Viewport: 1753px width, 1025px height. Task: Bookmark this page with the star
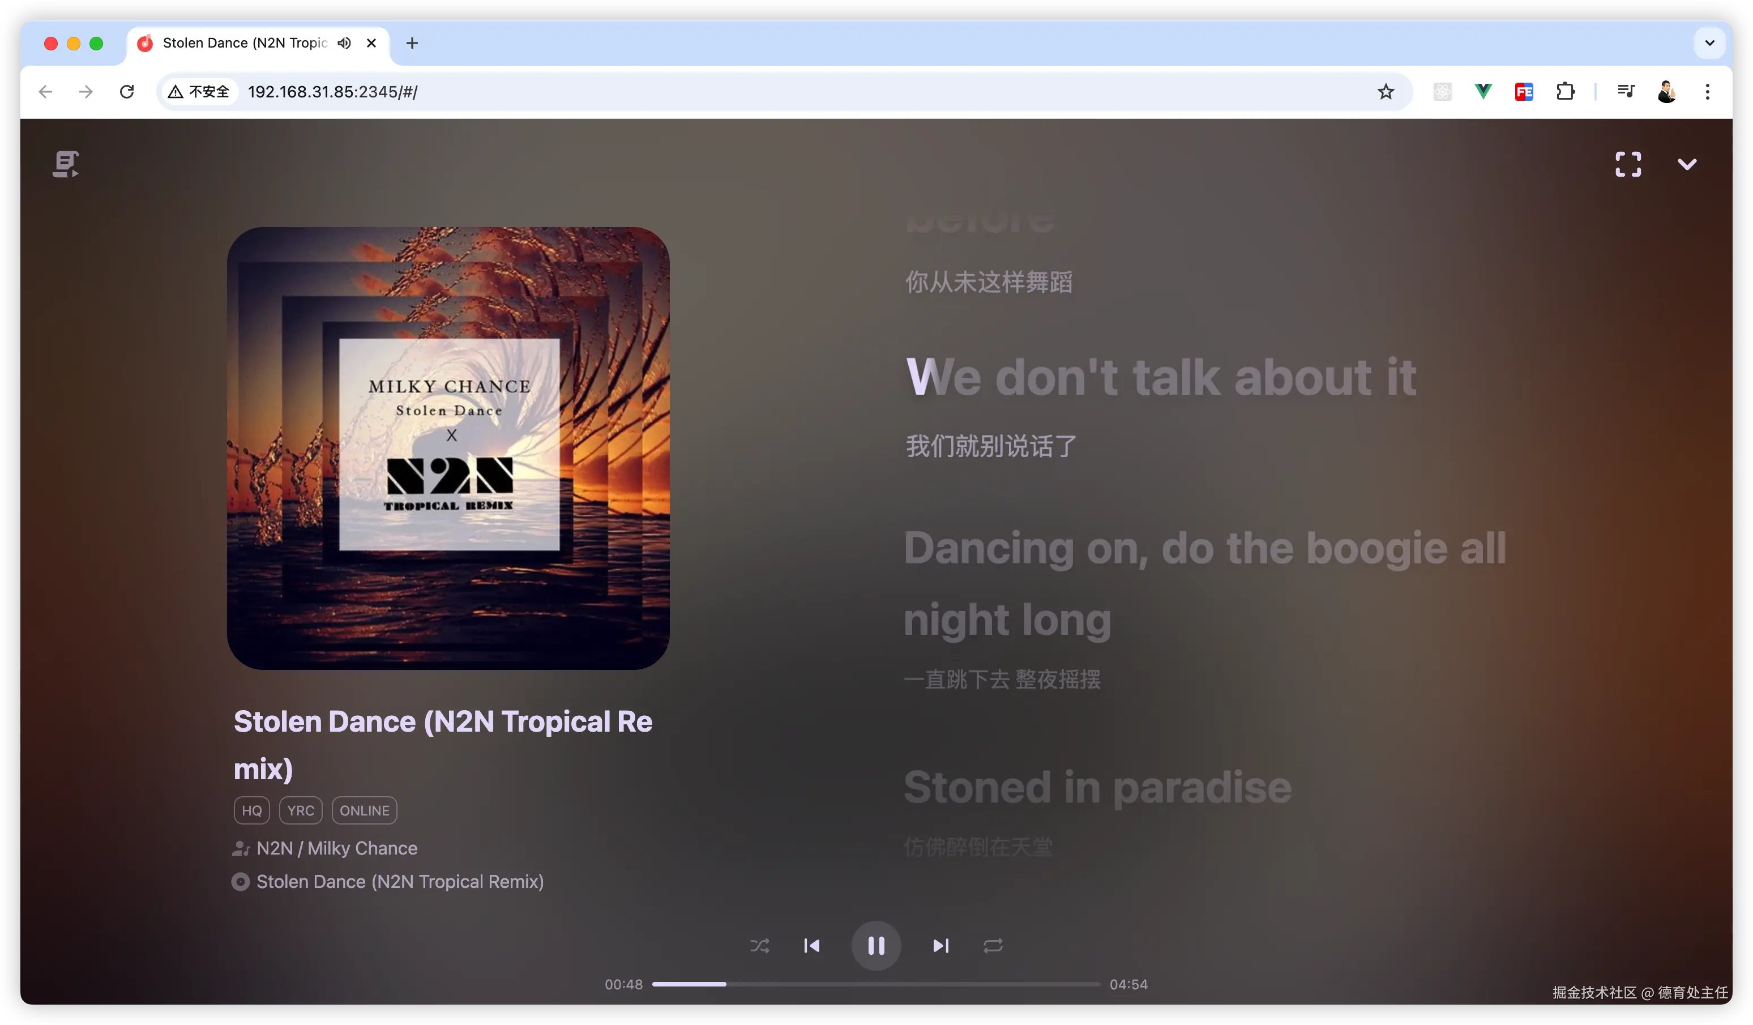click(1385, 91)
